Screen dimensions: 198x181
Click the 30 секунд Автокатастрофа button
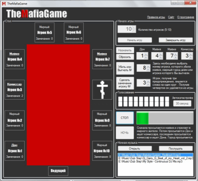click(x=182, y=104)
